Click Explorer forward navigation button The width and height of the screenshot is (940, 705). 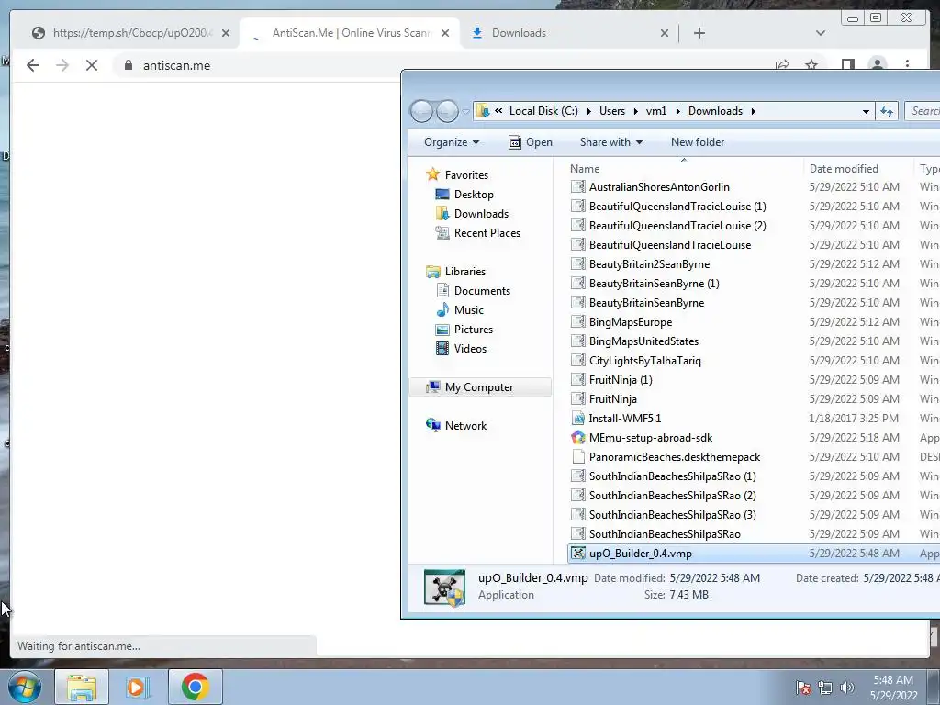(447, 111)
